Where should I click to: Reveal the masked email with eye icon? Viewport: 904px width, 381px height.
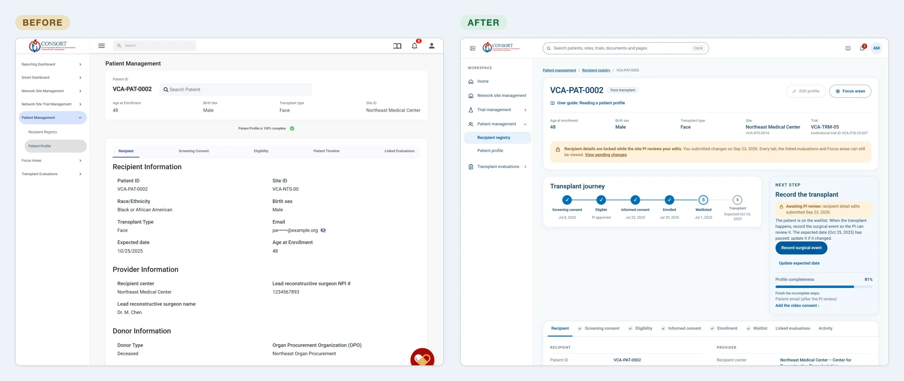(323, 230)
